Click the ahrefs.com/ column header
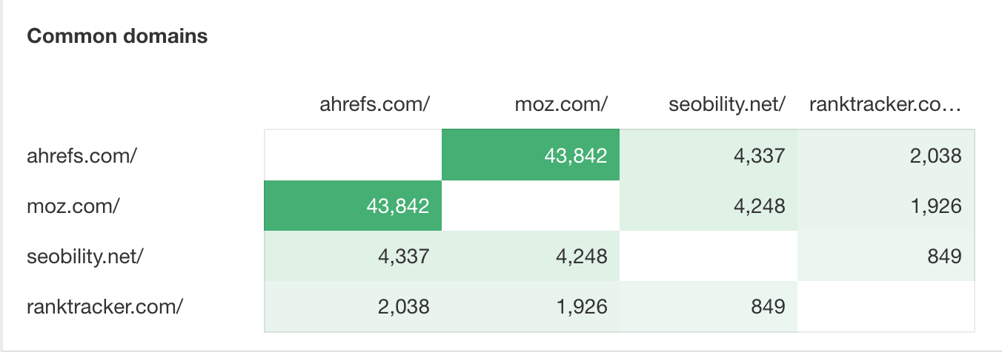Viewport: 1002px width, 352px height. (374, 105)
